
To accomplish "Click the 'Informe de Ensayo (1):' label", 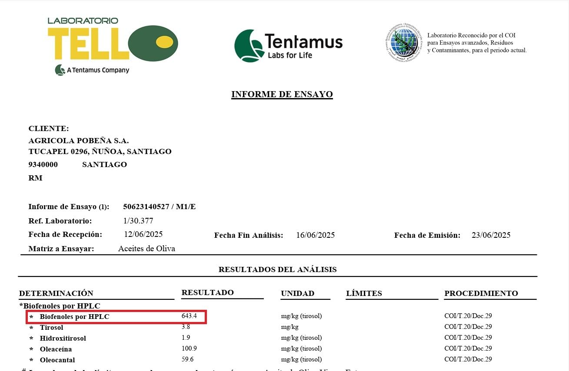I will [69, 207].
